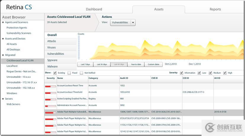245x136 pixels.
Task: Open All Desktops group
Action: pos(13,49)
